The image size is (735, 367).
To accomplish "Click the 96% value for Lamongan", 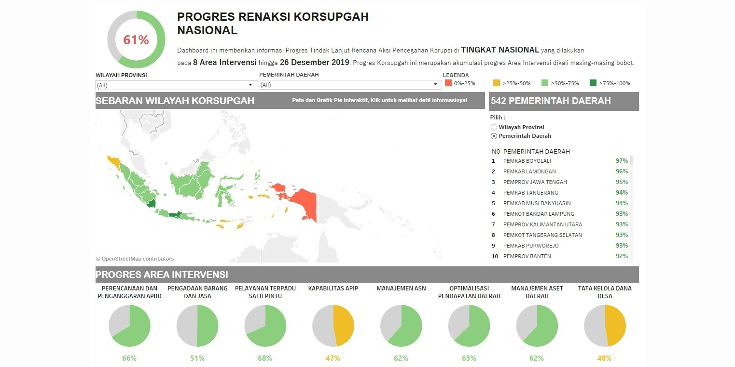I will tap(622, 171).
